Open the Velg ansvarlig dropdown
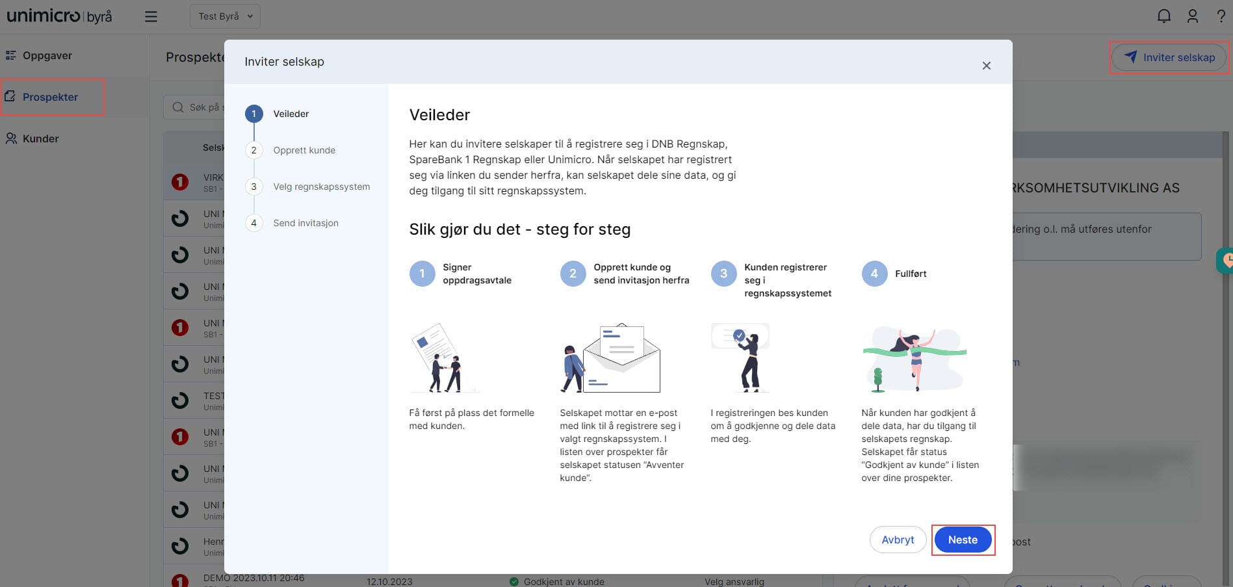 point(734,581)
